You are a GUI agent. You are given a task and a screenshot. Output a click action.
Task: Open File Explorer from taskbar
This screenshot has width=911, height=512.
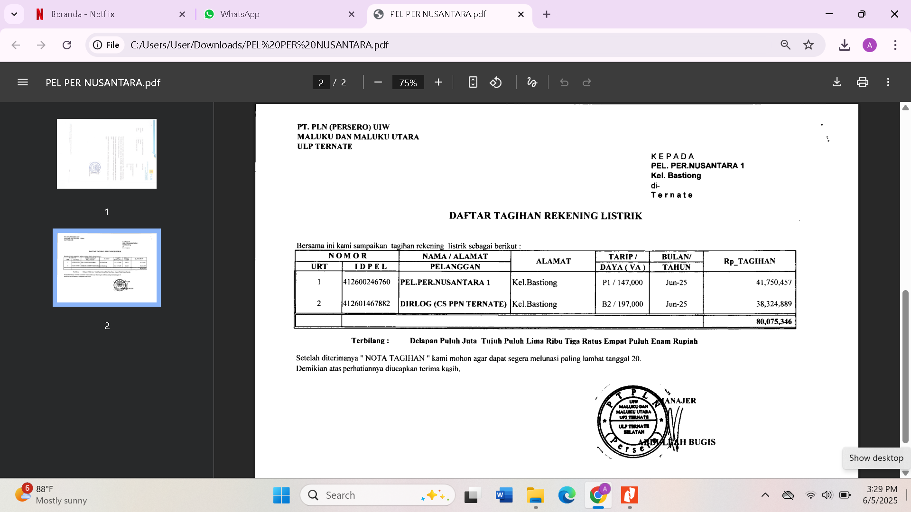[x=536, y=495]
